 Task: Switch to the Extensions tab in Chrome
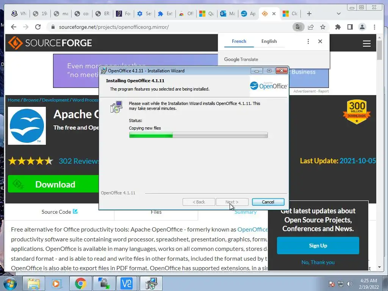(x=165, y=14)
